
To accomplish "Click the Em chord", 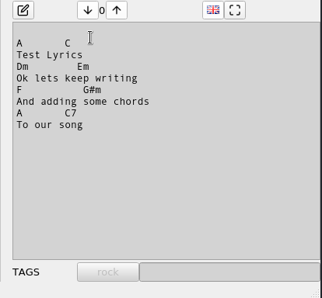I will click(83, 67).
